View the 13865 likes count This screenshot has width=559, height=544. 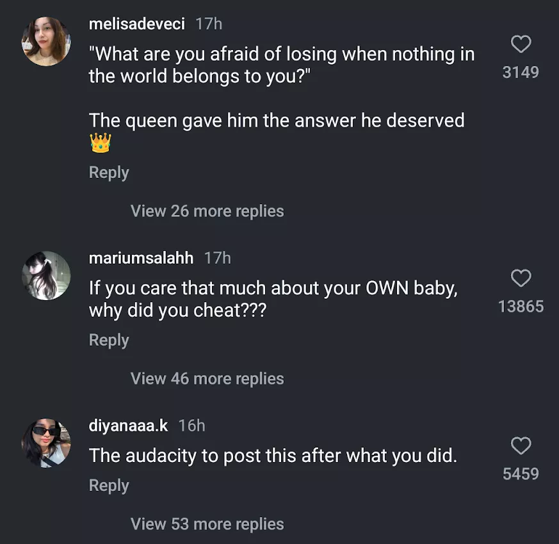tap(521, 307)
